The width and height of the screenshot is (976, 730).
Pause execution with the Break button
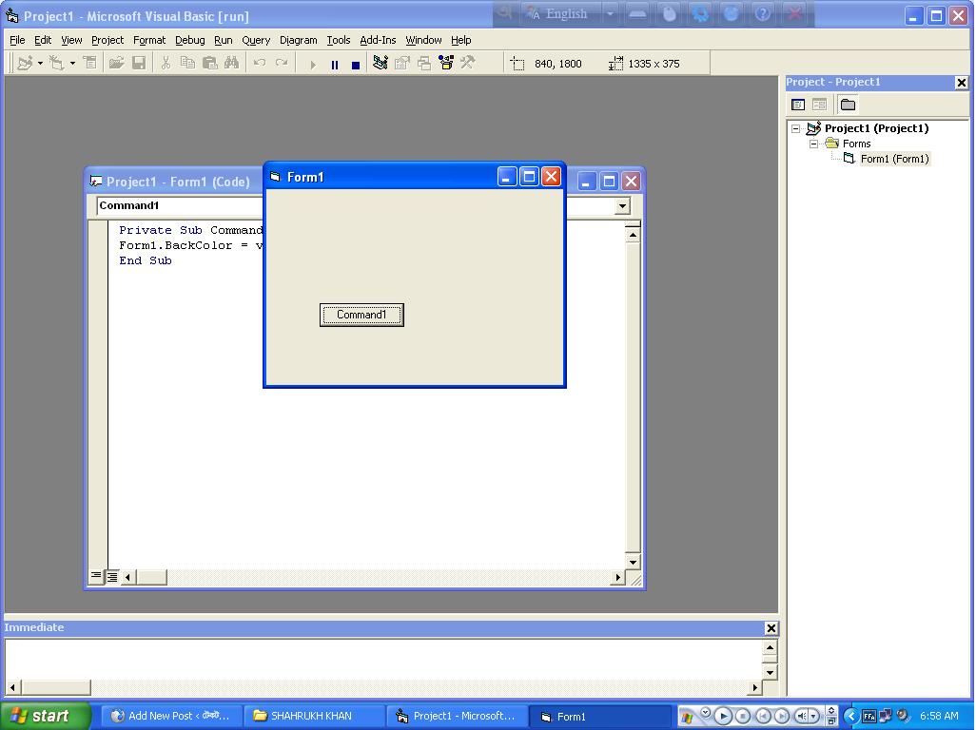(x=335, y=64)
